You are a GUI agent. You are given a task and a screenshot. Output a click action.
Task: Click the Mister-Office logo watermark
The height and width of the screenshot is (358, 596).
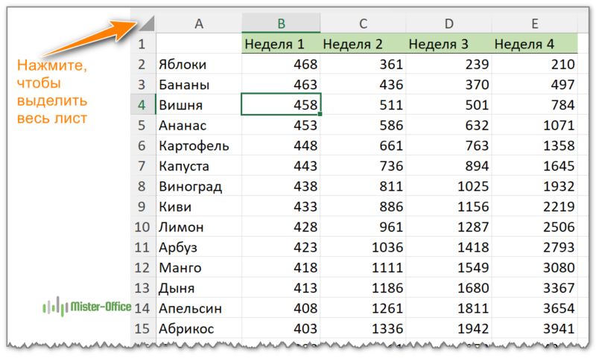87,307
